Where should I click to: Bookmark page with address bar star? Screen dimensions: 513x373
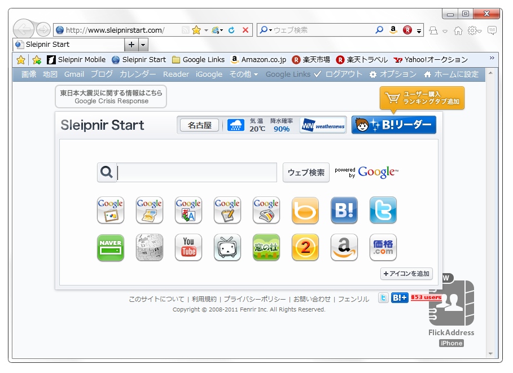pyautogui.click(x=196, y=30)
